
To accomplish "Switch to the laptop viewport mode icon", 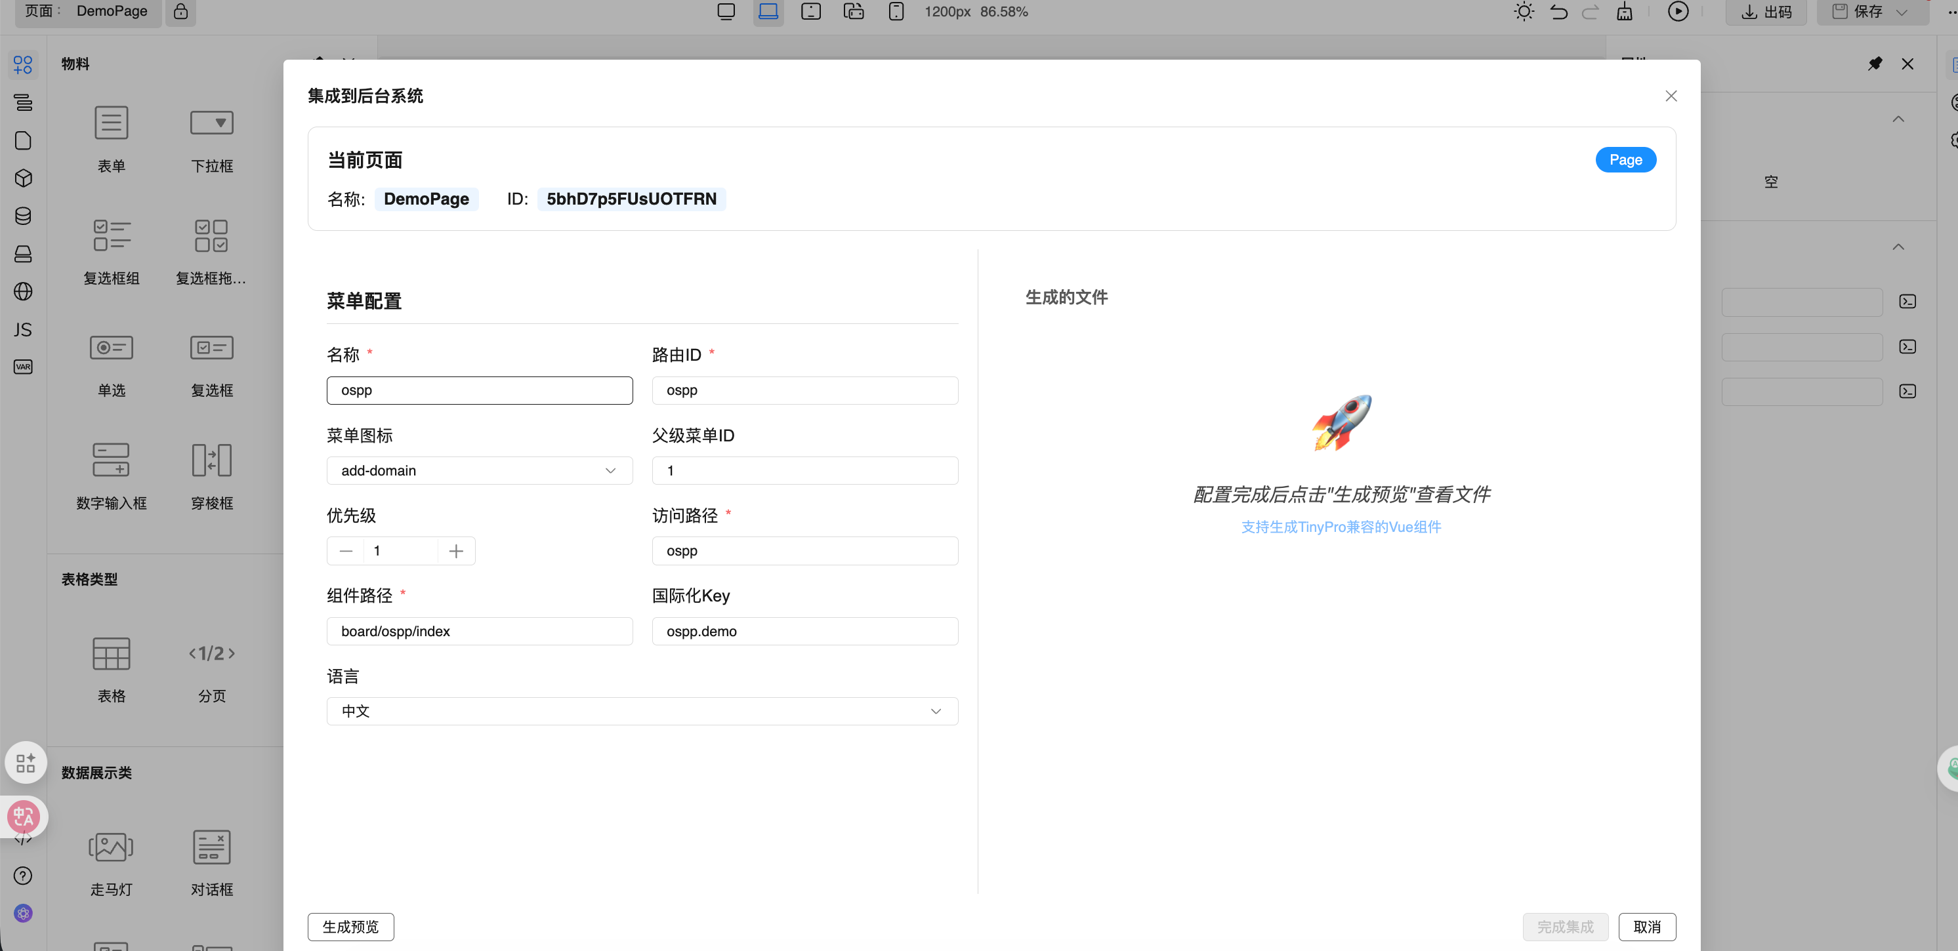I will click(768, 11).
